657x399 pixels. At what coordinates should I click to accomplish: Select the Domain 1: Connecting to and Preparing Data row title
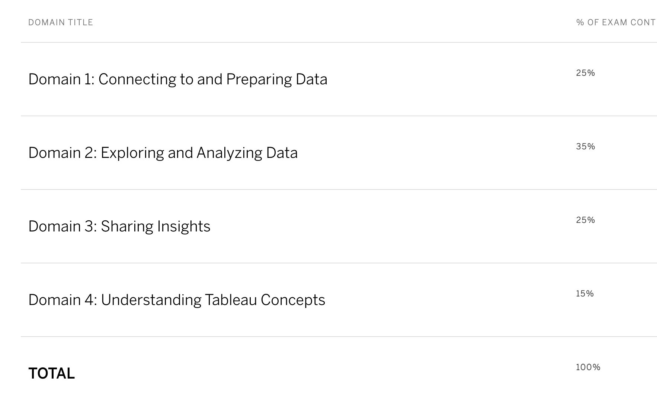pyautogui.click(x=178, y=80)
